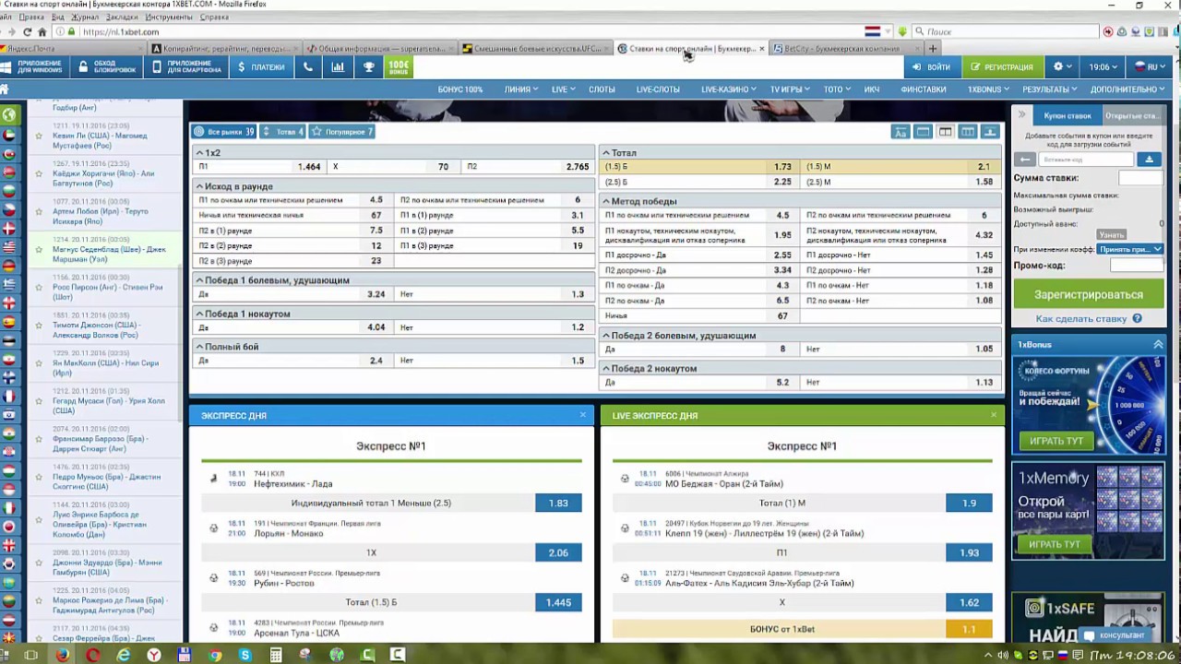Click the Вставьте код coupon field

(1086, 160)
